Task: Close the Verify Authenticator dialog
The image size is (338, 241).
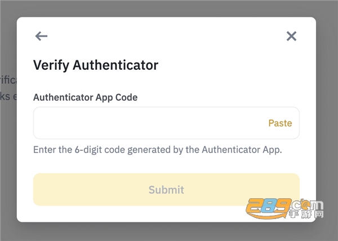Action: point(291,36)
